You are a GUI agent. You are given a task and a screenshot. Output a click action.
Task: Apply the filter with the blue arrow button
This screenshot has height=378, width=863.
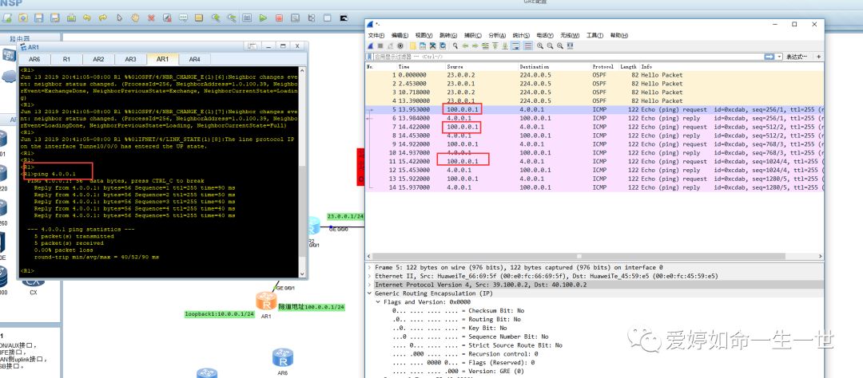(x=769, y=57)
